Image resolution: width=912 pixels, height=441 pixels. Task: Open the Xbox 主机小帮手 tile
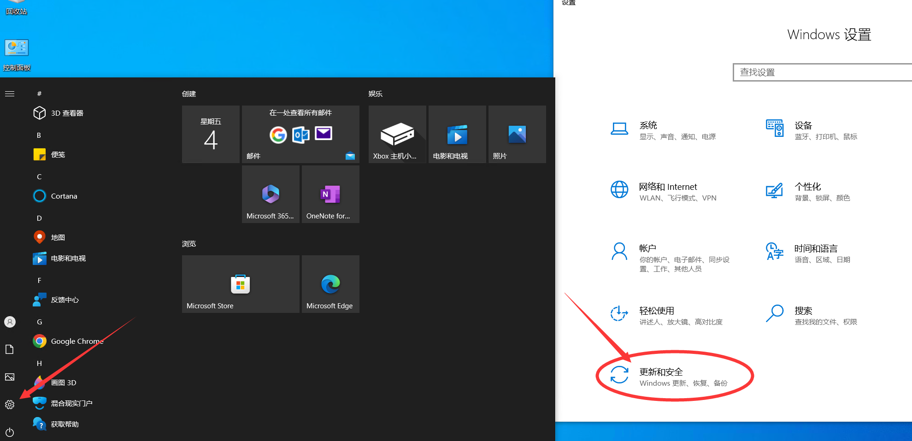pos(397,134)
